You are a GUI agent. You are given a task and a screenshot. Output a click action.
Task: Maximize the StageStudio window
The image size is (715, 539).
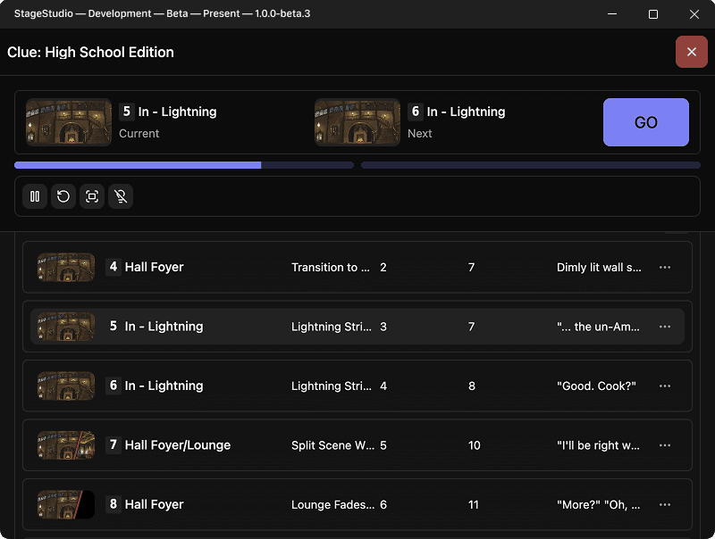653,14
